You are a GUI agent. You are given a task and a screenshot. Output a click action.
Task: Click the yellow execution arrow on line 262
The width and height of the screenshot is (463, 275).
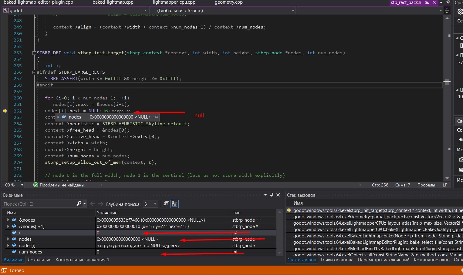[x=5, y=111]
